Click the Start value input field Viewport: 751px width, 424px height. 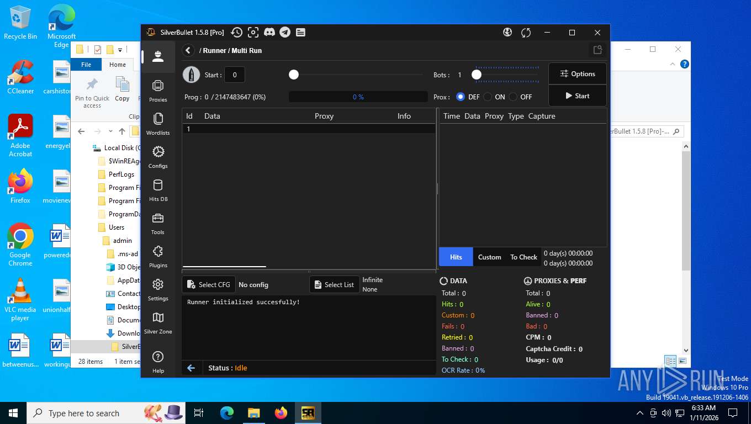tap(235, 75)
